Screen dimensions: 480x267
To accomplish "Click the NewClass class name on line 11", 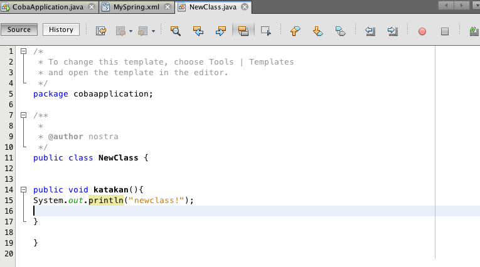I will pyautogui.click(x=118, y=158).
